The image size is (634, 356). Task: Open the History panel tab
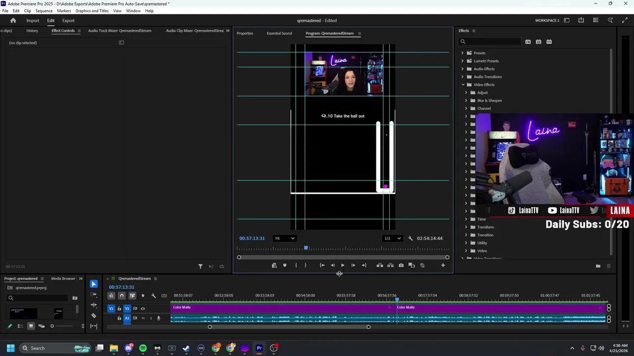pyautogui.click(x=32, y=31)
